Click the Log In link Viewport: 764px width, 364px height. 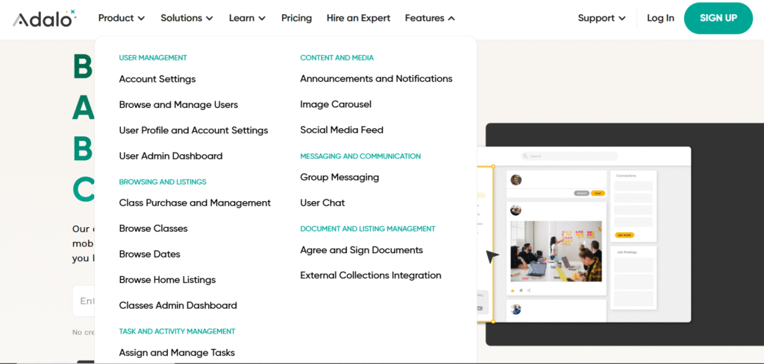tap(660, 18)
